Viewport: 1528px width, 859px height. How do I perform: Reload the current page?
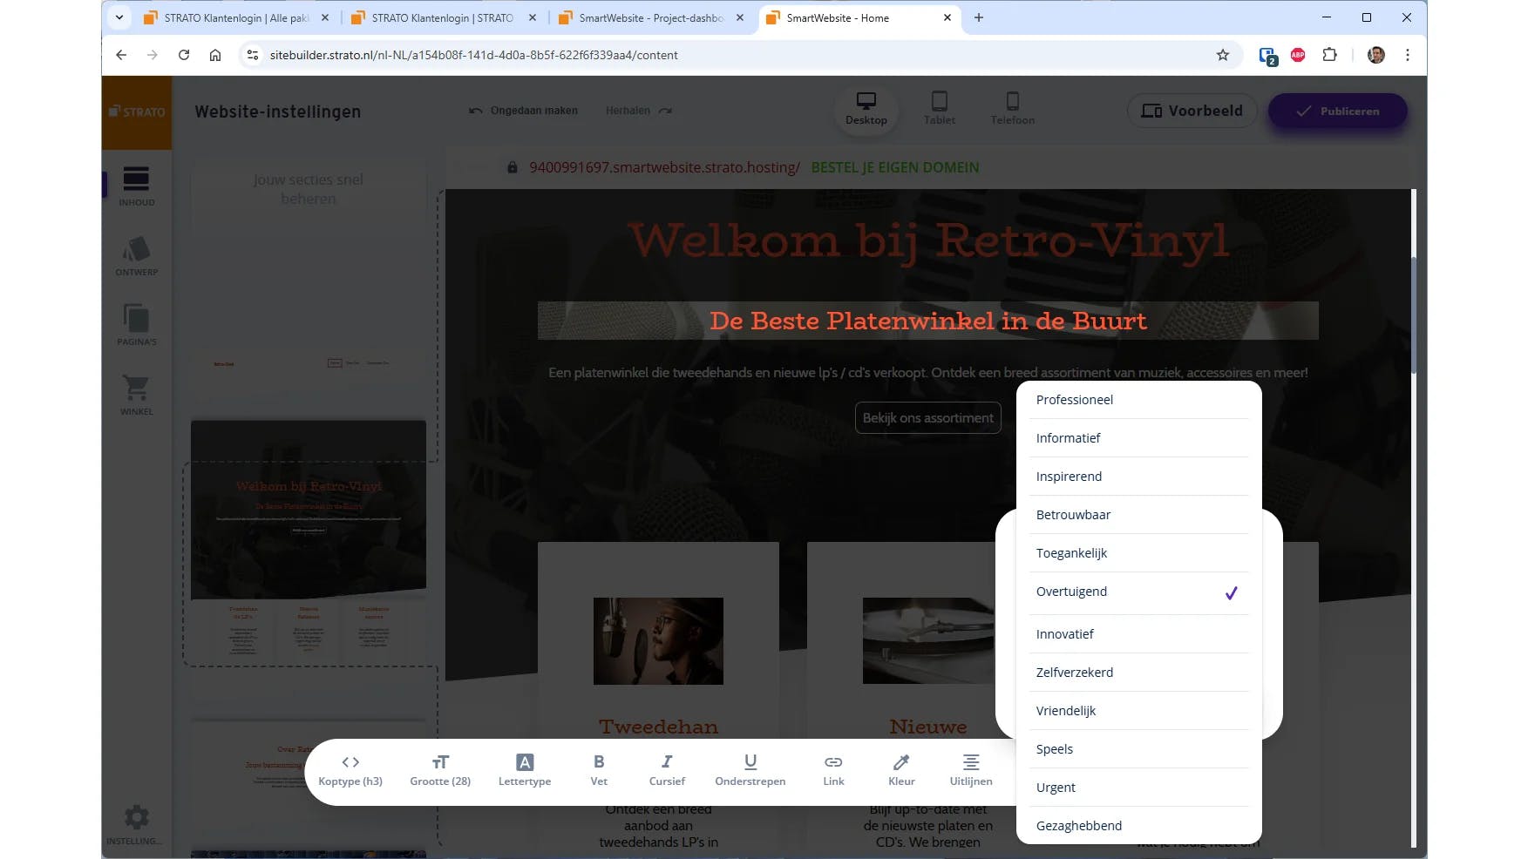pyautogui.click(x=184, y=55)
